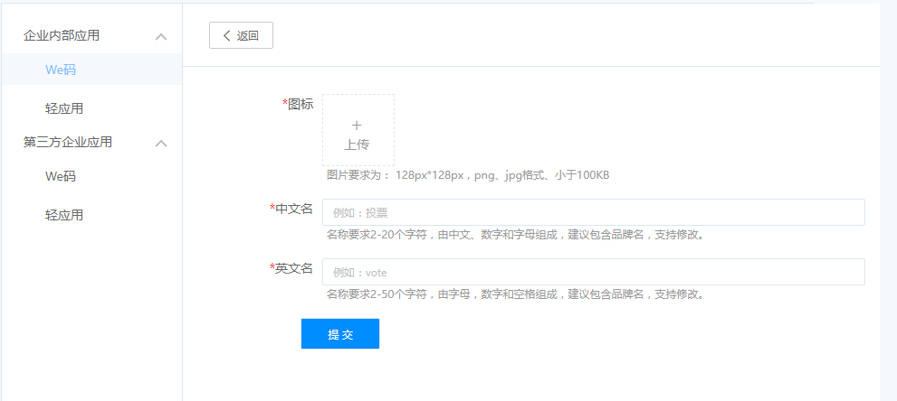Click the hint 名称要求2-50个字符
897x401 pixels.
pyautogui.click(x=515, y=294)
